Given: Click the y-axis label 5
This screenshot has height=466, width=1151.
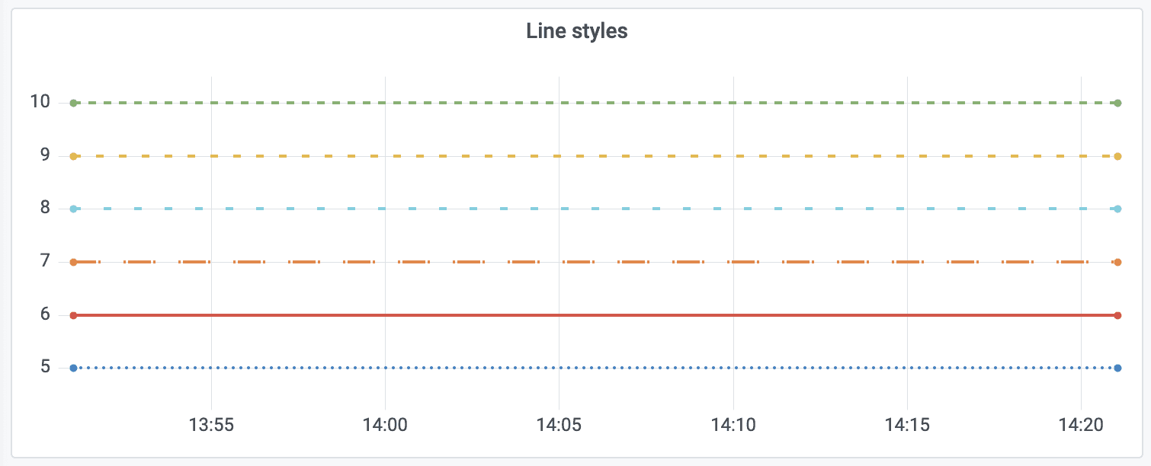Looking at the screenshot, I should [x=45, y=367].
